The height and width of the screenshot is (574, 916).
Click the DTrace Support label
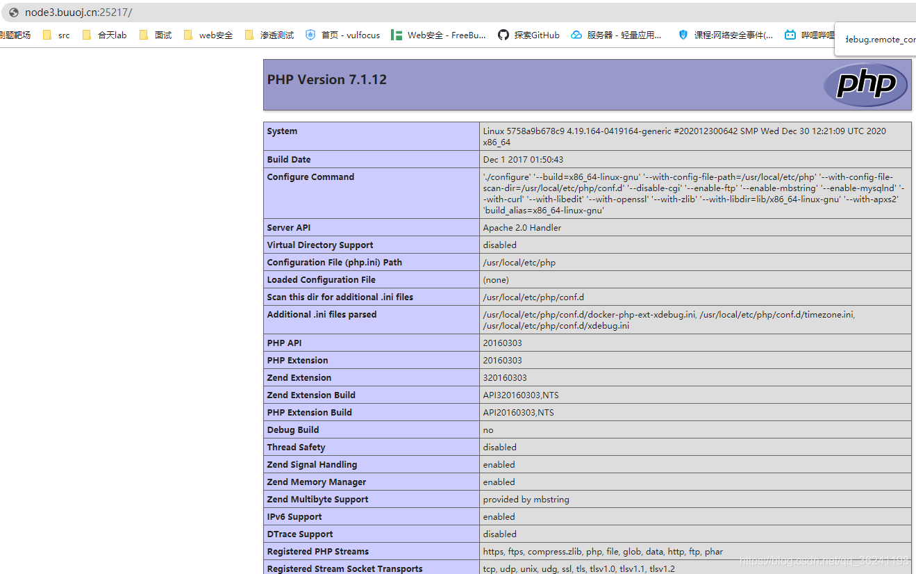point(300,534)
